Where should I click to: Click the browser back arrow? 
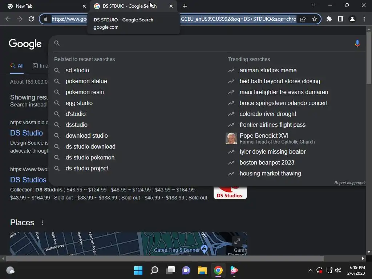pos(8,19)
